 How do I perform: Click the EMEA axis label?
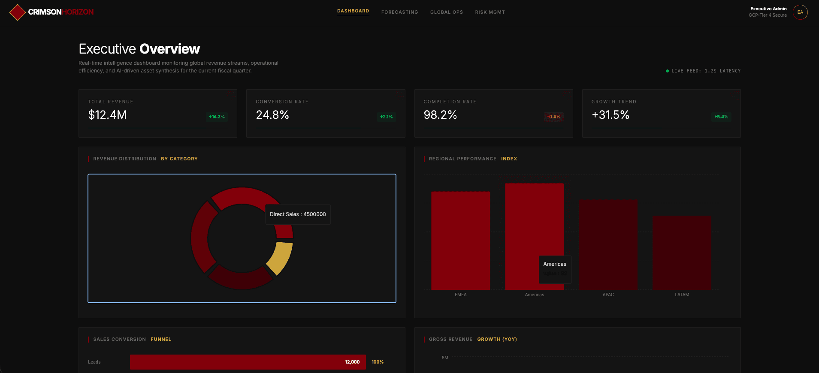[x=460, y=295]
